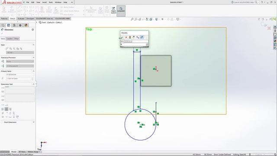This screenshot has height=156, width=277.
Task: Toggle Rapid Sketch in the ribbon
Action: click(x=113, y=10)
